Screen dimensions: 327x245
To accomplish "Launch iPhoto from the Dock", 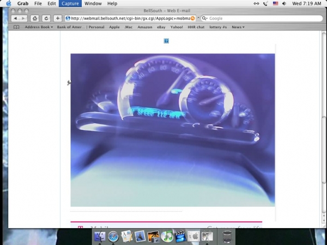I will click(153, 236).
